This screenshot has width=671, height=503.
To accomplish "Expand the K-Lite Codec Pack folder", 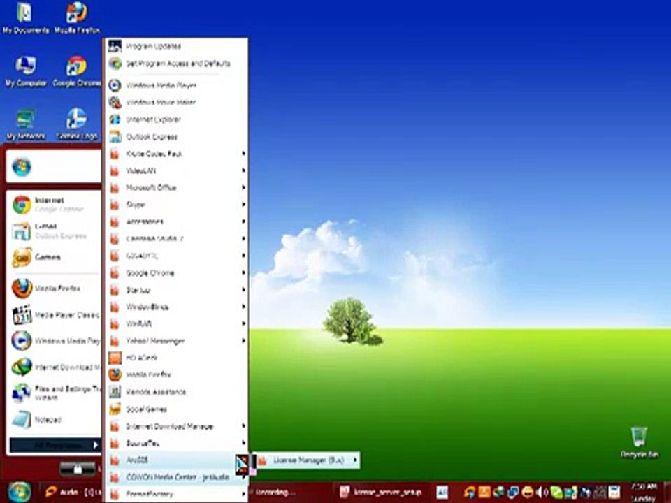I will 175,154.
